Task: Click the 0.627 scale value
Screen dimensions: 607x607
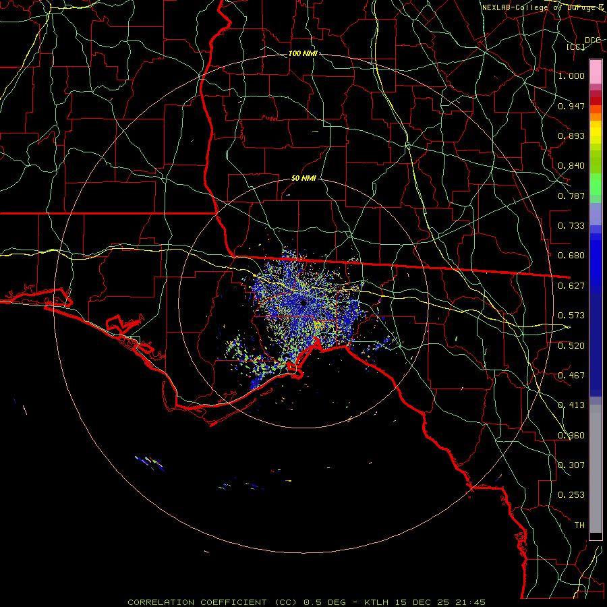Action: click(x=571, y=286)
